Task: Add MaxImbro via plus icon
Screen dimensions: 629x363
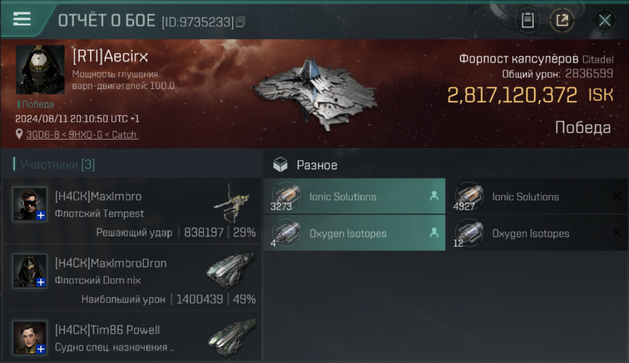Action: coord(41,215)
